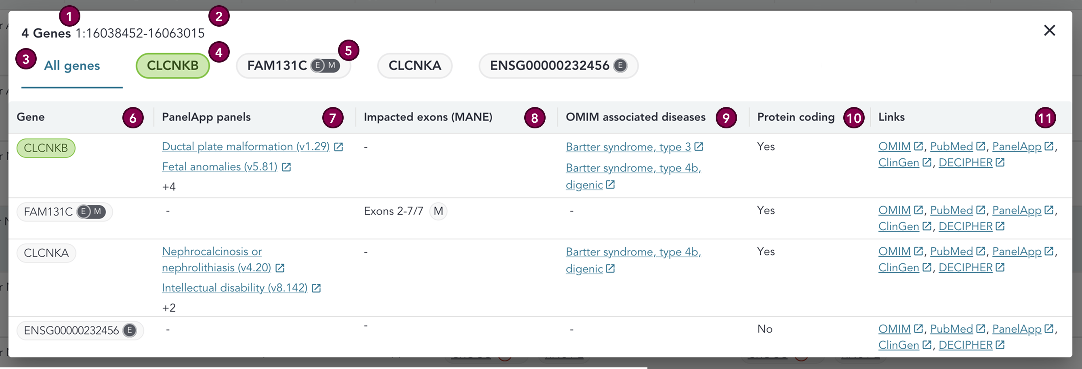Expand the +2 hidden panels for CLCNKA
Image resolution: width=1082 pixels, height=369 pixels.
tap(169, 307)
